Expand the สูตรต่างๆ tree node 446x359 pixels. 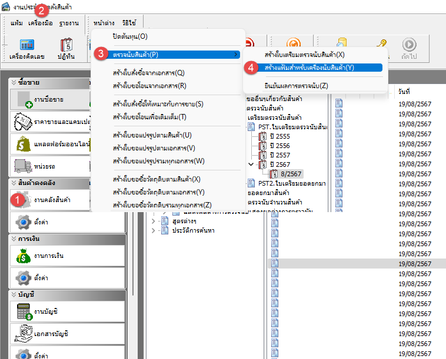pos(155,221)
